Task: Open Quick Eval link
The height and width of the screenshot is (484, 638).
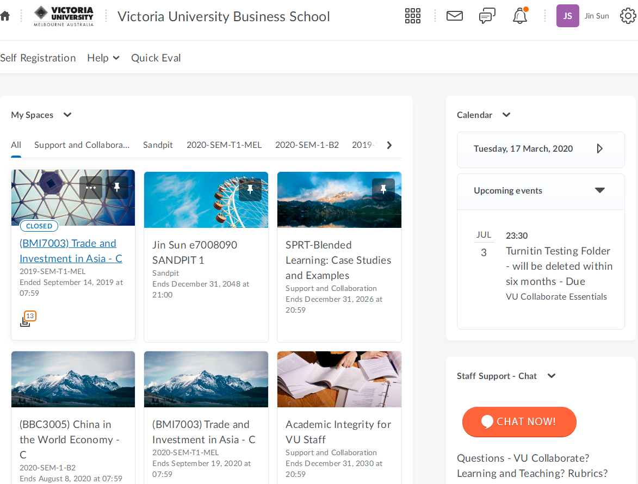Action: tap(156, 58)
